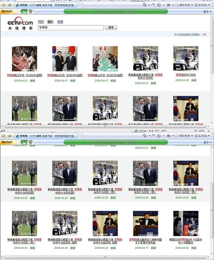Click Norton globe icon in top window
The height and width of the screenshot is (260, 214).
pyautogui.click(x=30, y=11)
